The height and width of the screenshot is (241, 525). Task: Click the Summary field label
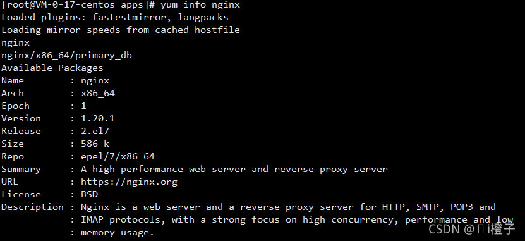[x=21, y=170]
